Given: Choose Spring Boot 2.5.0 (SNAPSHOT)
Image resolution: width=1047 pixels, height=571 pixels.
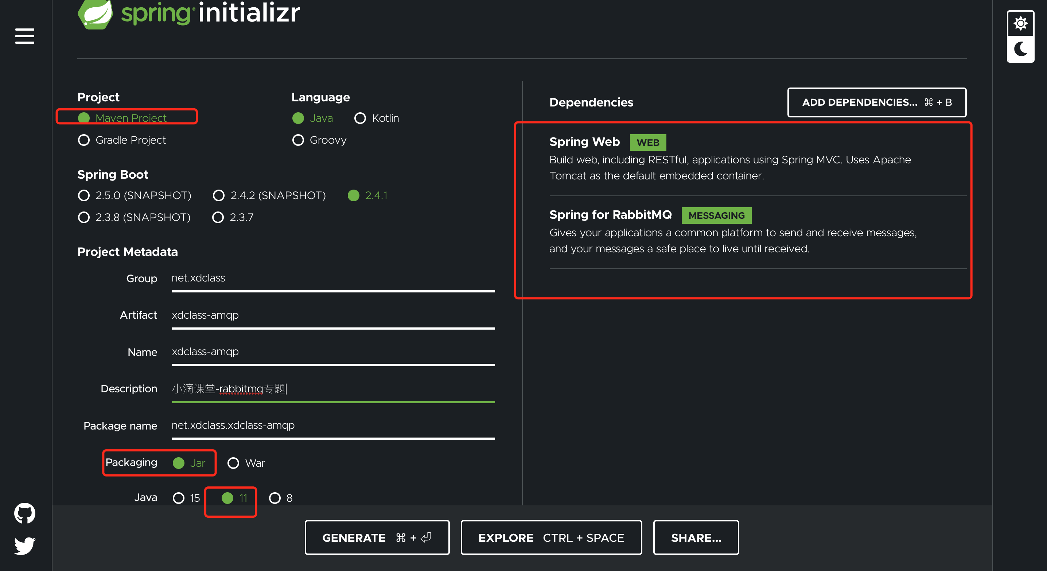Looking at the screenshot, I should point(135,195).
